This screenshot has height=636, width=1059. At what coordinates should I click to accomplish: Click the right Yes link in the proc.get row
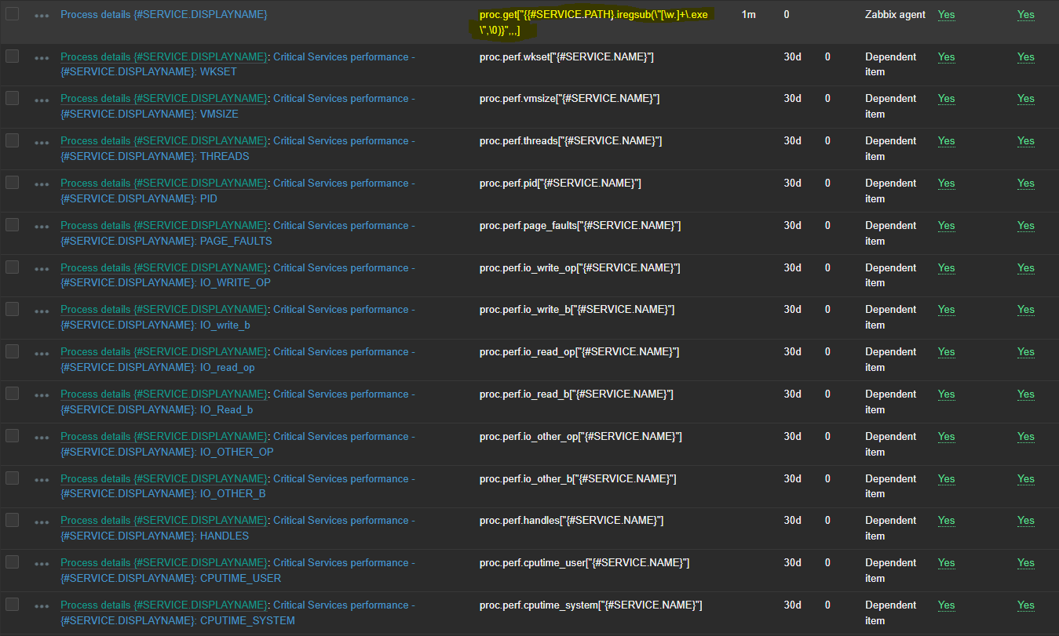point(1026,15)
